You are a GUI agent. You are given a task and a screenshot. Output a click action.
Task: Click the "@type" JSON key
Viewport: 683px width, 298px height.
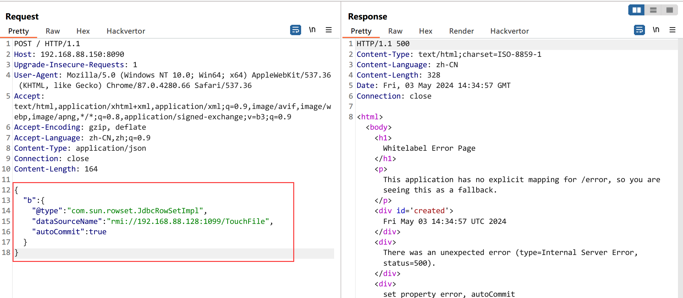(x=47, y=211)
